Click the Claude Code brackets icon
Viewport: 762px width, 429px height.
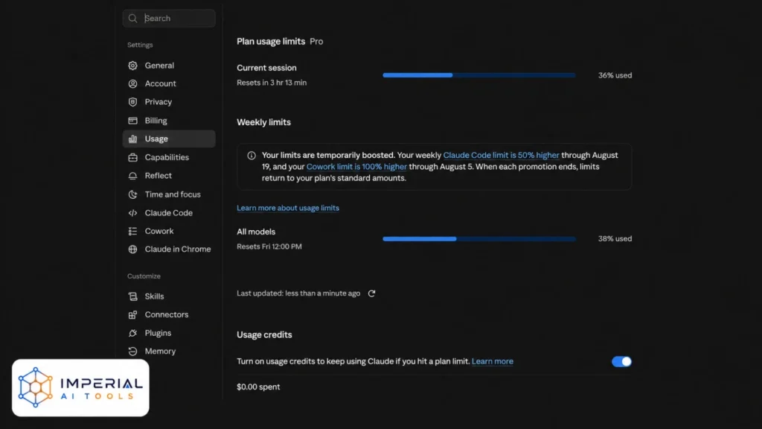132,213
